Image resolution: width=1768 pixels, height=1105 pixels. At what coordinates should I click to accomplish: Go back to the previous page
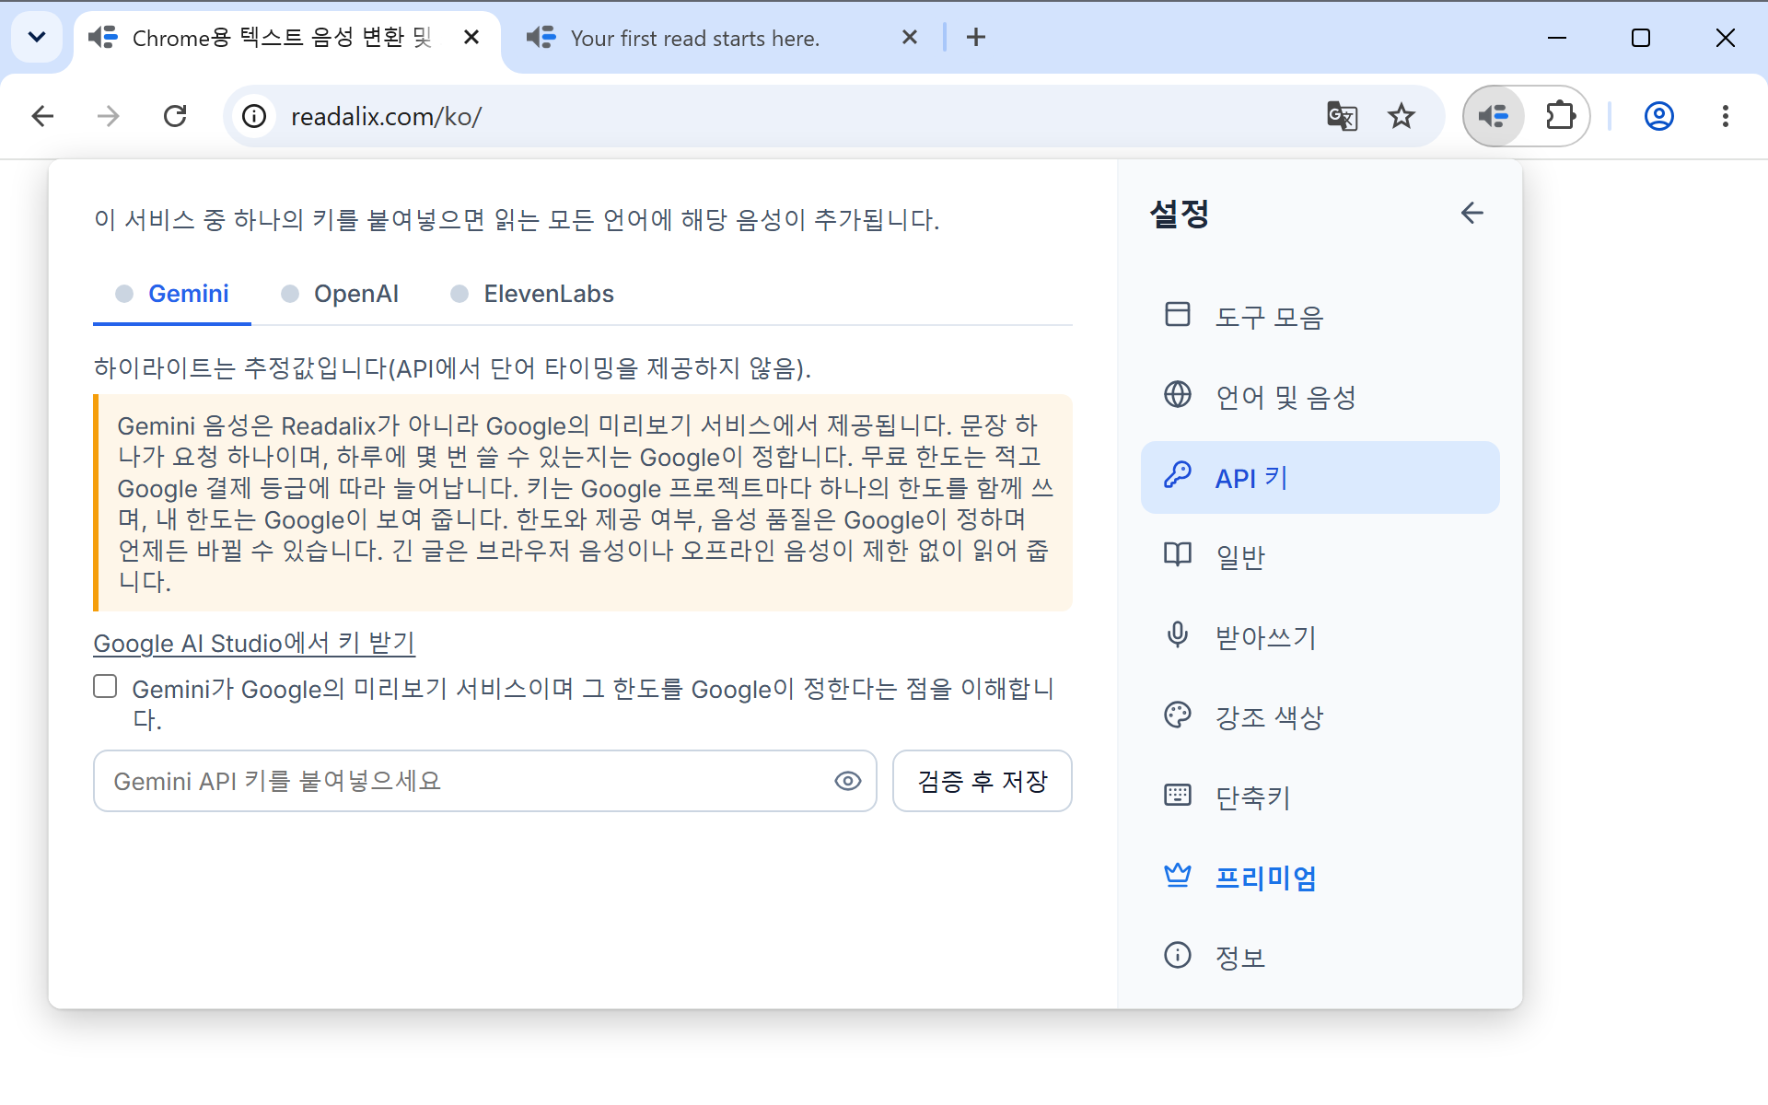42,116
